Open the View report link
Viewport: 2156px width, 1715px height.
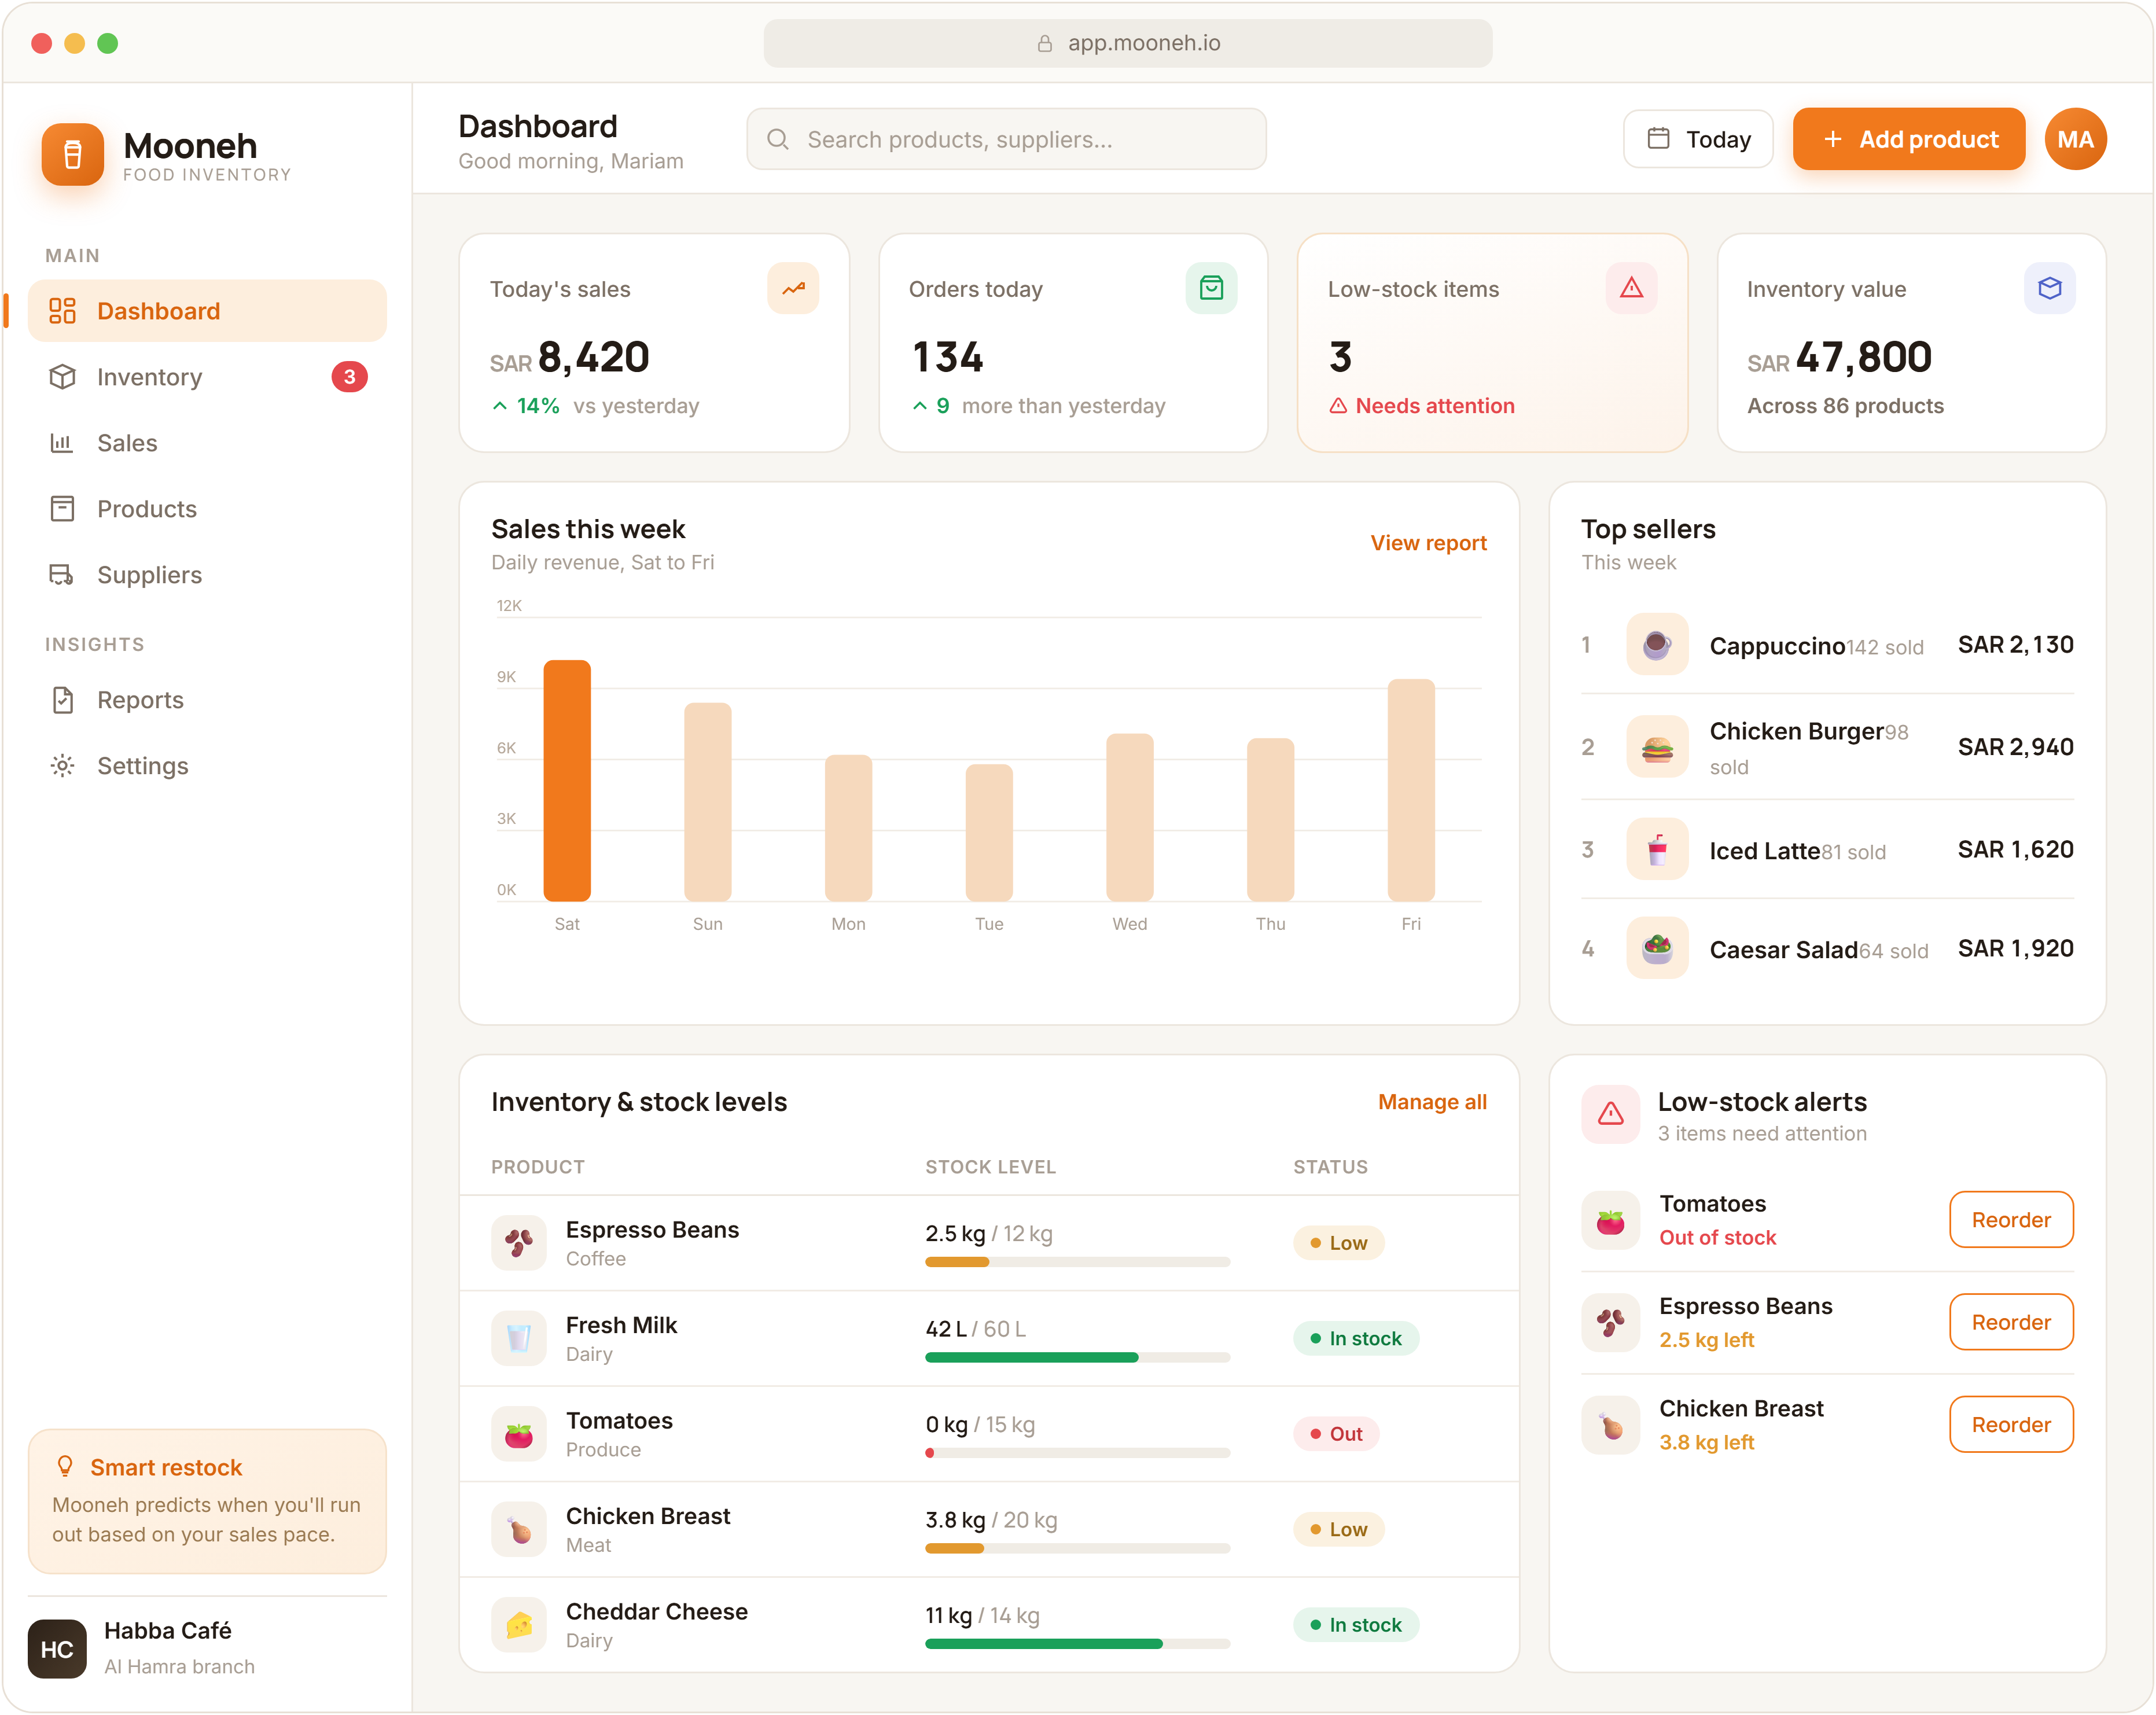[1428, 543]
